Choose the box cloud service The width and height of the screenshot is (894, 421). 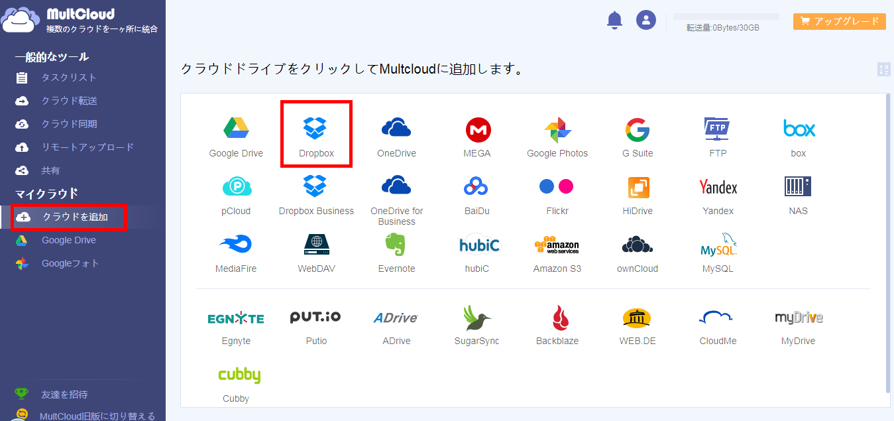pyautogui.click(x=799, y=137)
